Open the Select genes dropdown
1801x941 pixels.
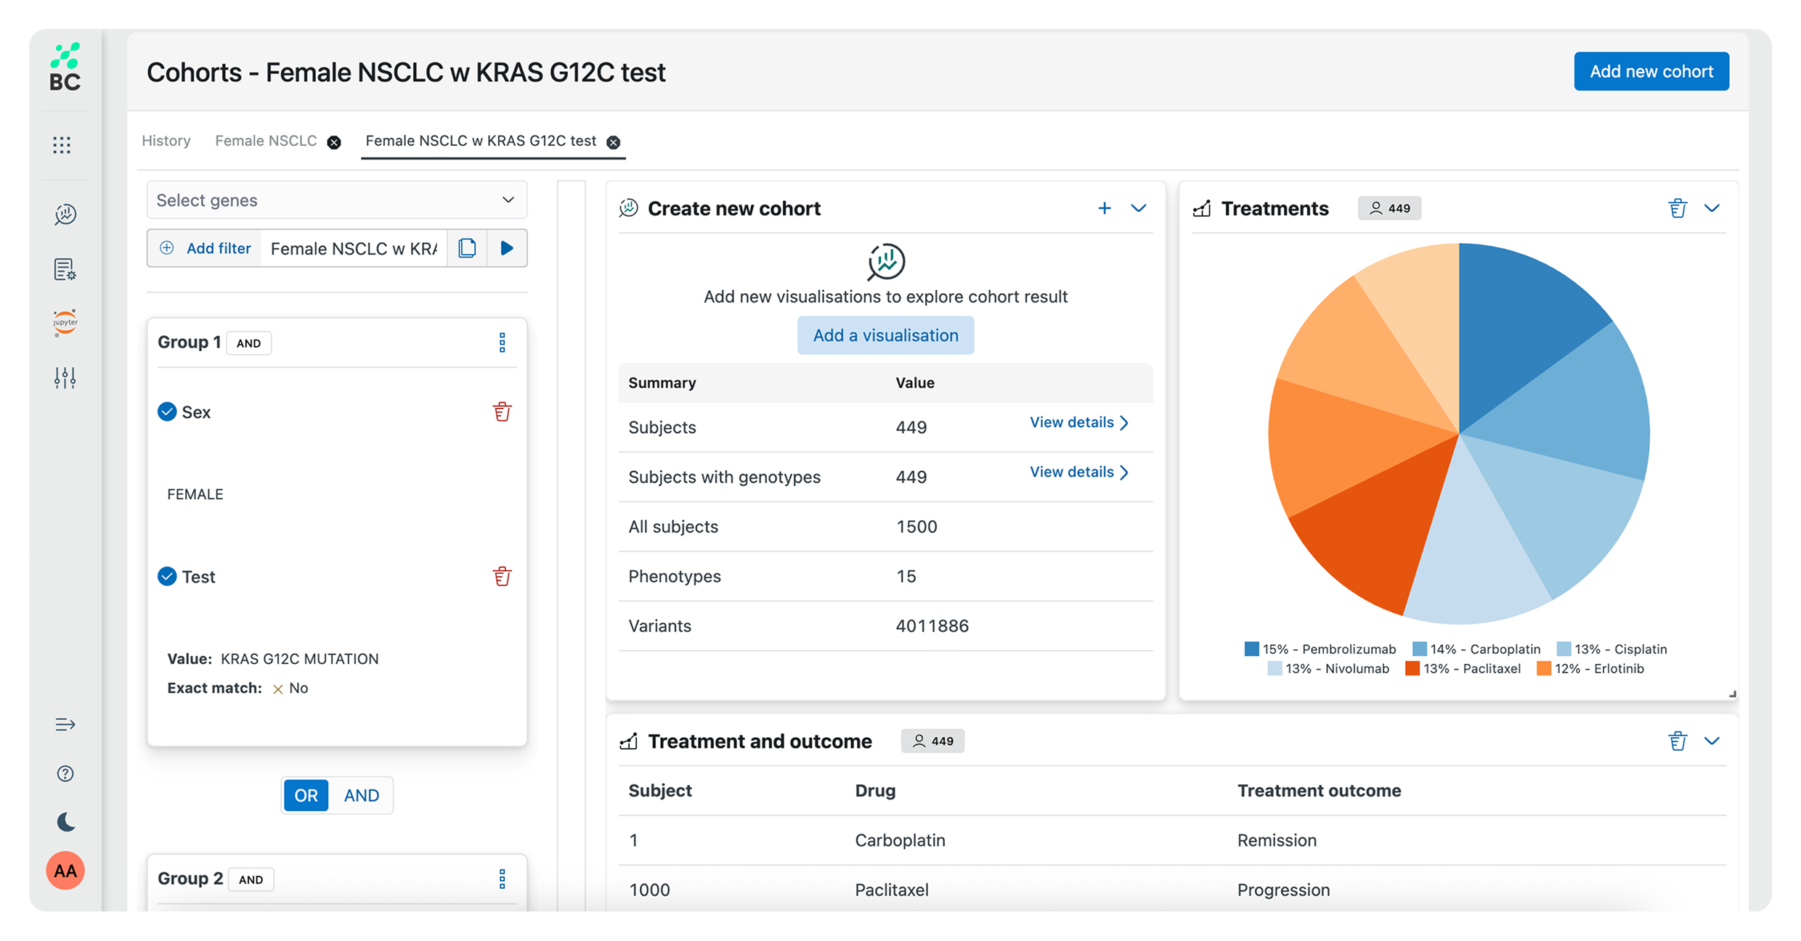pos(336,200)
